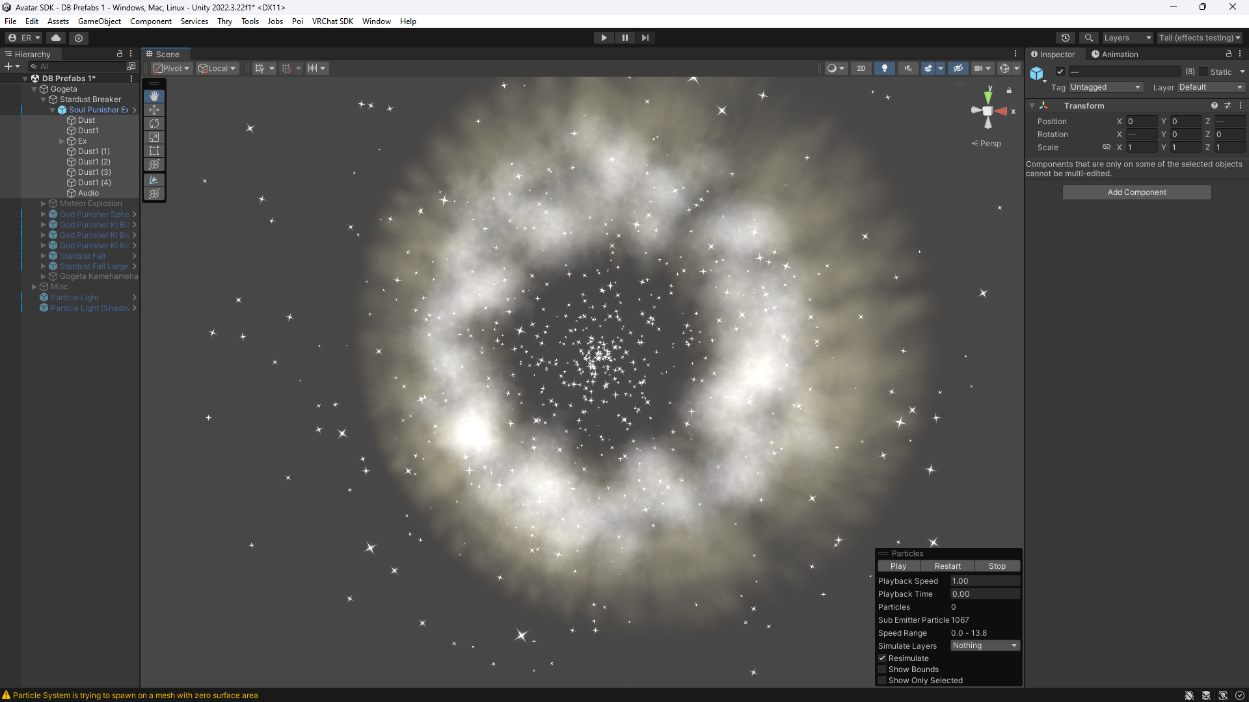This screenshot has width=1249, height=702.
Task: Open the Tag dropdown showing Untagged
Action: click(x=1105, y=87)
